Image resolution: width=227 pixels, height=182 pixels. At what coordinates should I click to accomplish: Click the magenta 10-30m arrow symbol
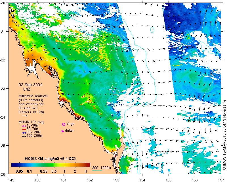[x=24, y=126]
